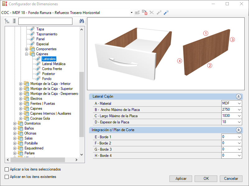249x186 pixels.
Task: Select the Fondo tree item
Action: pyautogui.click(x=47, y=79)
